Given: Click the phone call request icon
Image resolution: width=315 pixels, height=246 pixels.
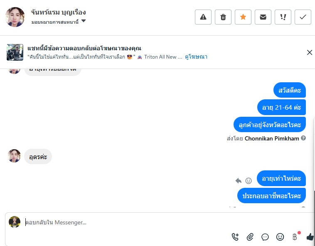Looking at the screenshot, I should (x=235, y=237).
